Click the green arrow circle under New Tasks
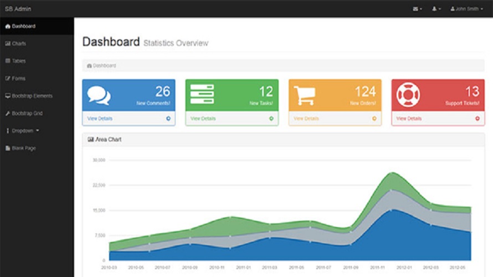Image resolution: width=493 pixels, height=277 pixels. point(271,119)
